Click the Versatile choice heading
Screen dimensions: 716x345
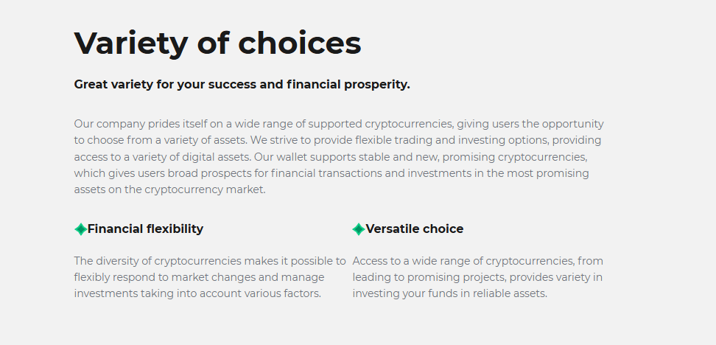(x=415, y=229)
